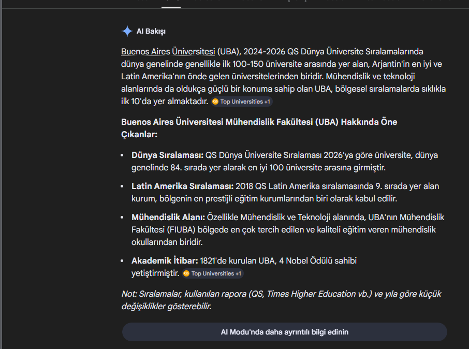Screen dimensions: 469x349
Task: Click the QS logo icon beside 'yetiştirmiştir'
Action: point(186,273)
